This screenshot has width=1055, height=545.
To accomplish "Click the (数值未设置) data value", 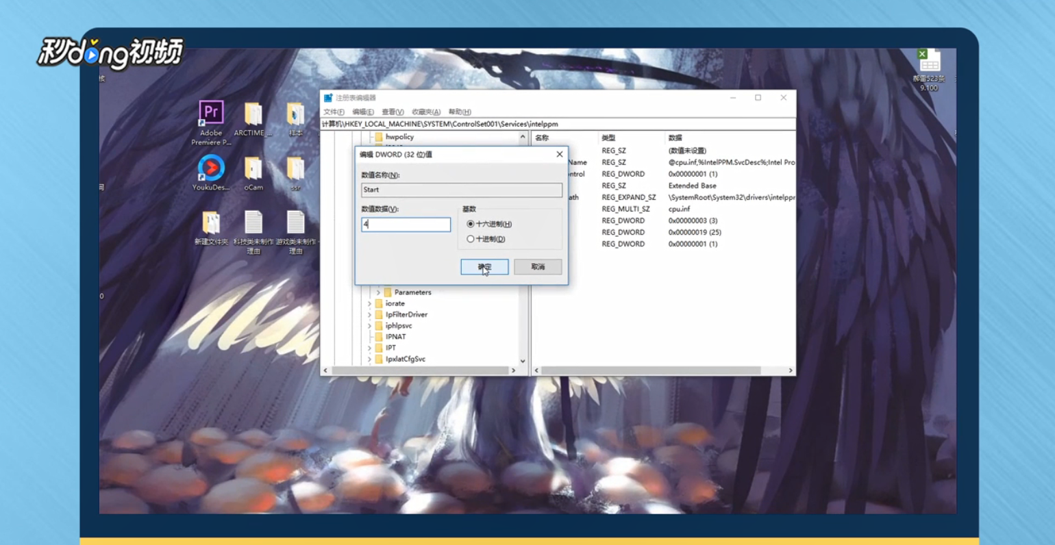I will tap(687, 151).
